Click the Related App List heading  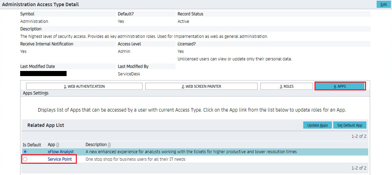[x=46, y=125]
